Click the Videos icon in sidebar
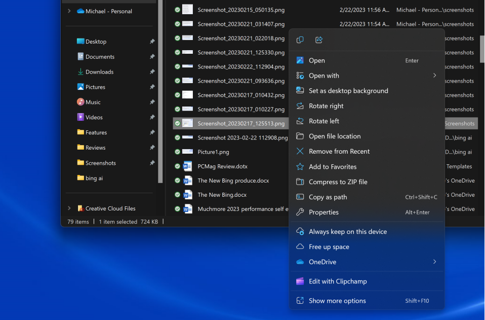This screenshot has width=485, height=320. (80, 117)
